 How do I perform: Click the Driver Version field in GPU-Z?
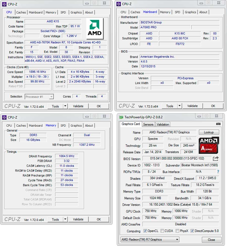tap(181, 204)
